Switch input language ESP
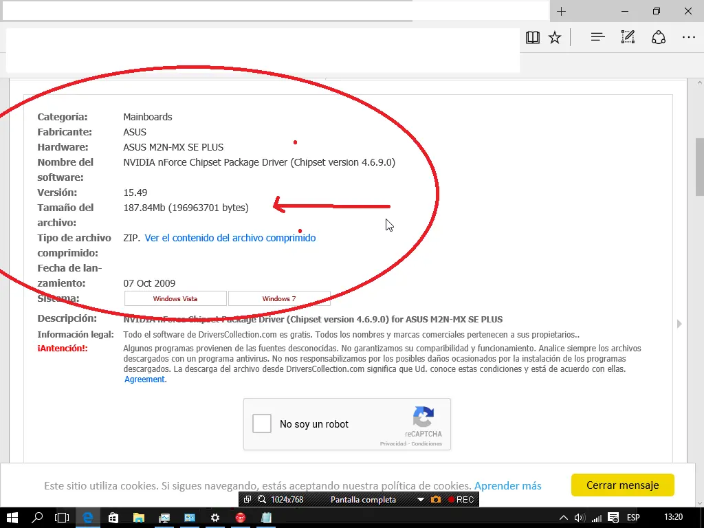The width and height of the screenshot is (704, 528). pyautogui.click(x=633, y=518)
